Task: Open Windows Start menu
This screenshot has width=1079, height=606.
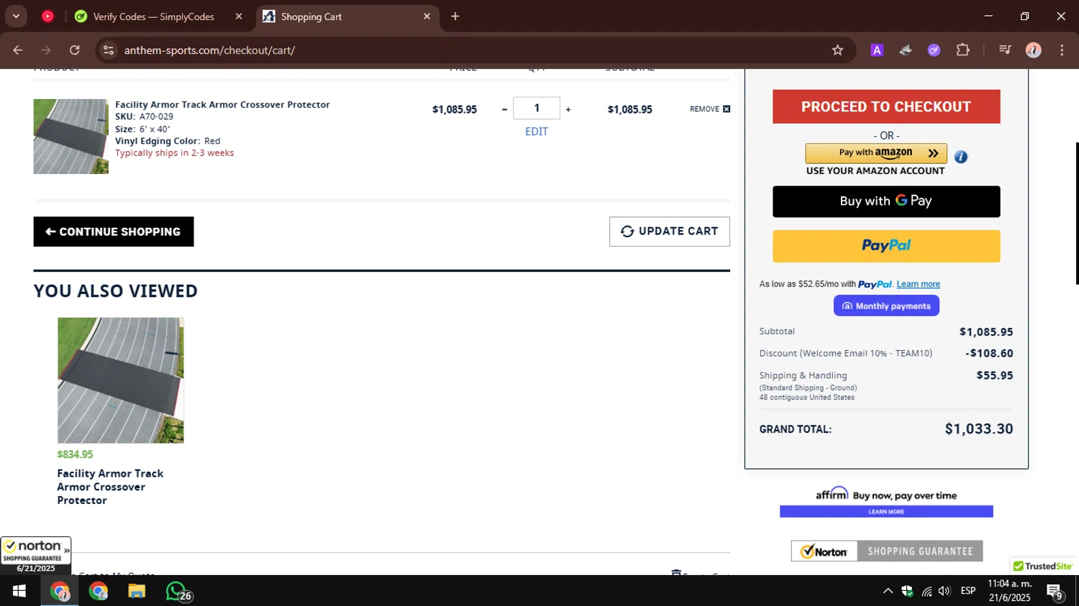Action: point(19,591)
